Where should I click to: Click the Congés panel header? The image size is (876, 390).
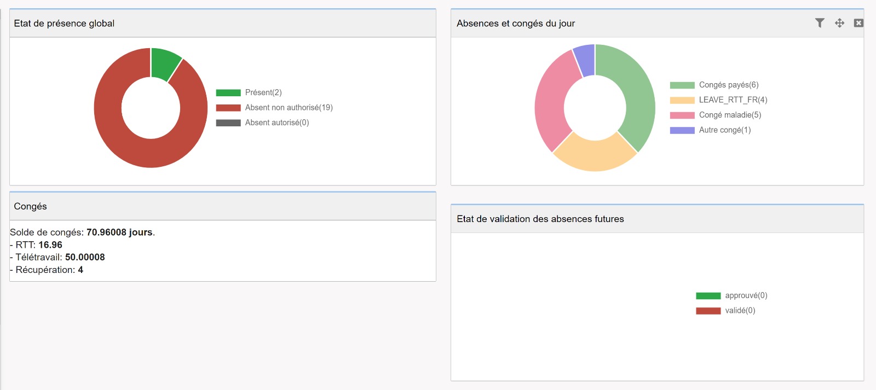pyautogui.click(x=30, y=206)
